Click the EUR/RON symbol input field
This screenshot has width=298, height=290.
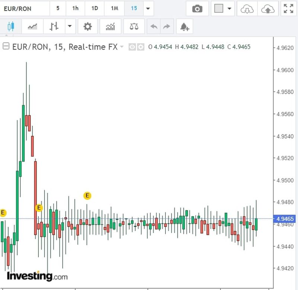coord(25,9)
